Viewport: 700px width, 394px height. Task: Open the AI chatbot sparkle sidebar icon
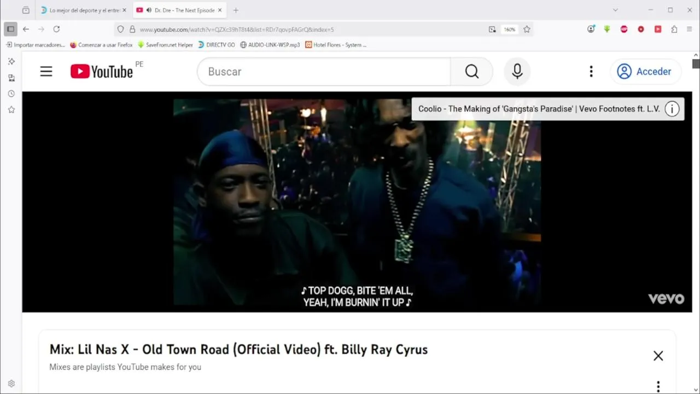pyautogui.click(x=11, y=62)
